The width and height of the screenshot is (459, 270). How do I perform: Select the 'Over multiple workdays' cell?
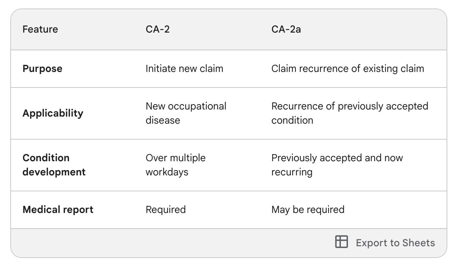175,165
